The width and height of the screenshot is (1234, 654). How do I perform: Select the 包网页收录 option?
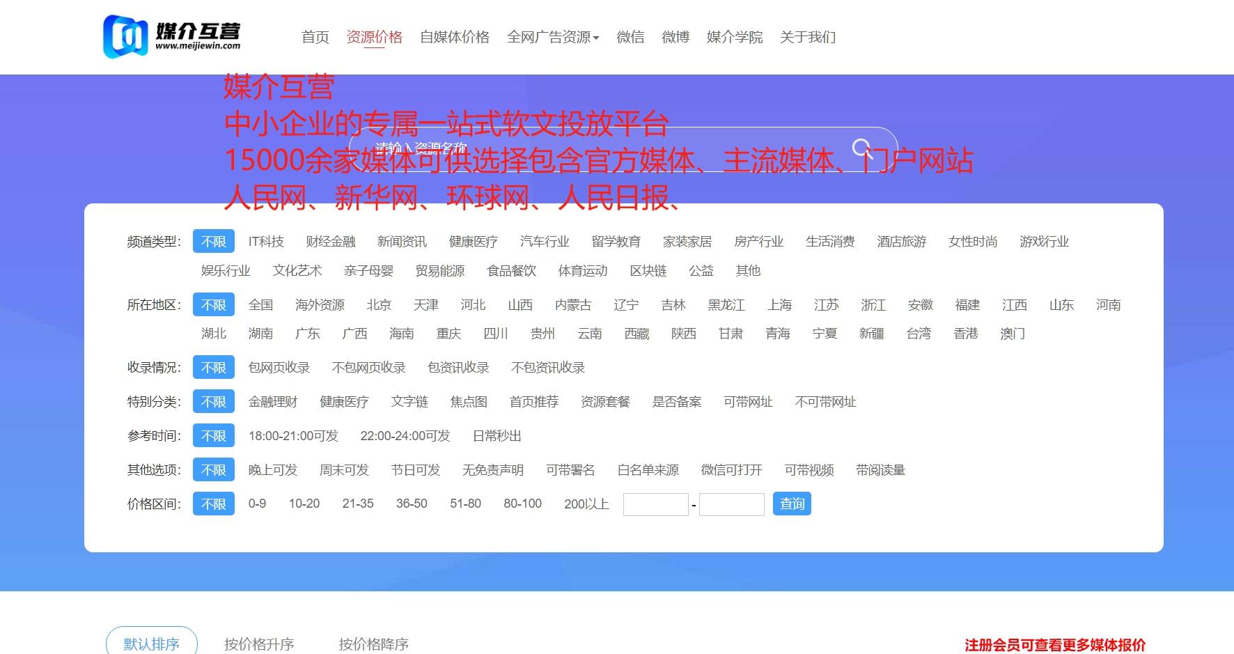tap(279, 368)
